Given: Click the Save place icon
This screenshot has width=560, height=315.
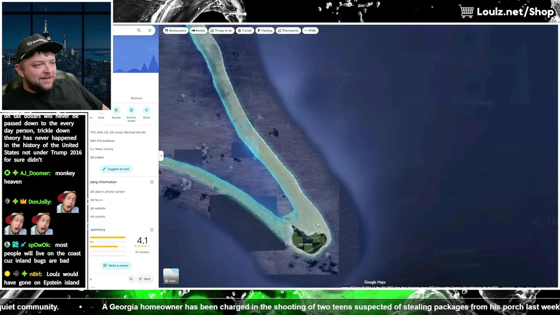Looking at the screenshot, I should click(101, 112).
